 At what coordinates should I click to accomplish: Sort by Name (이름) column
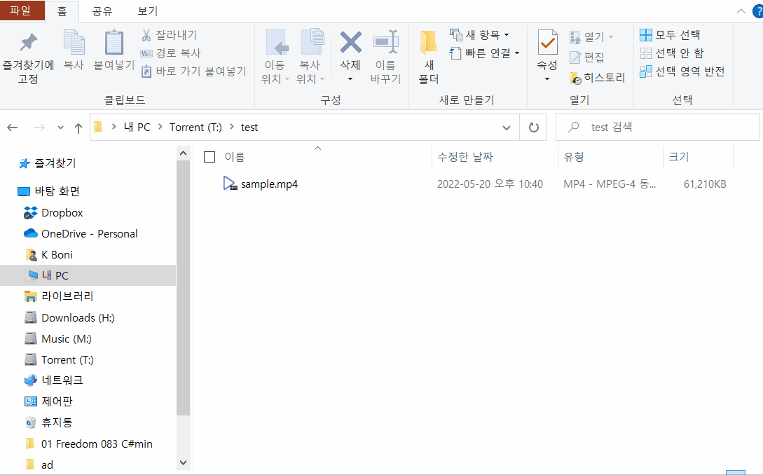[x=235, y=157]
